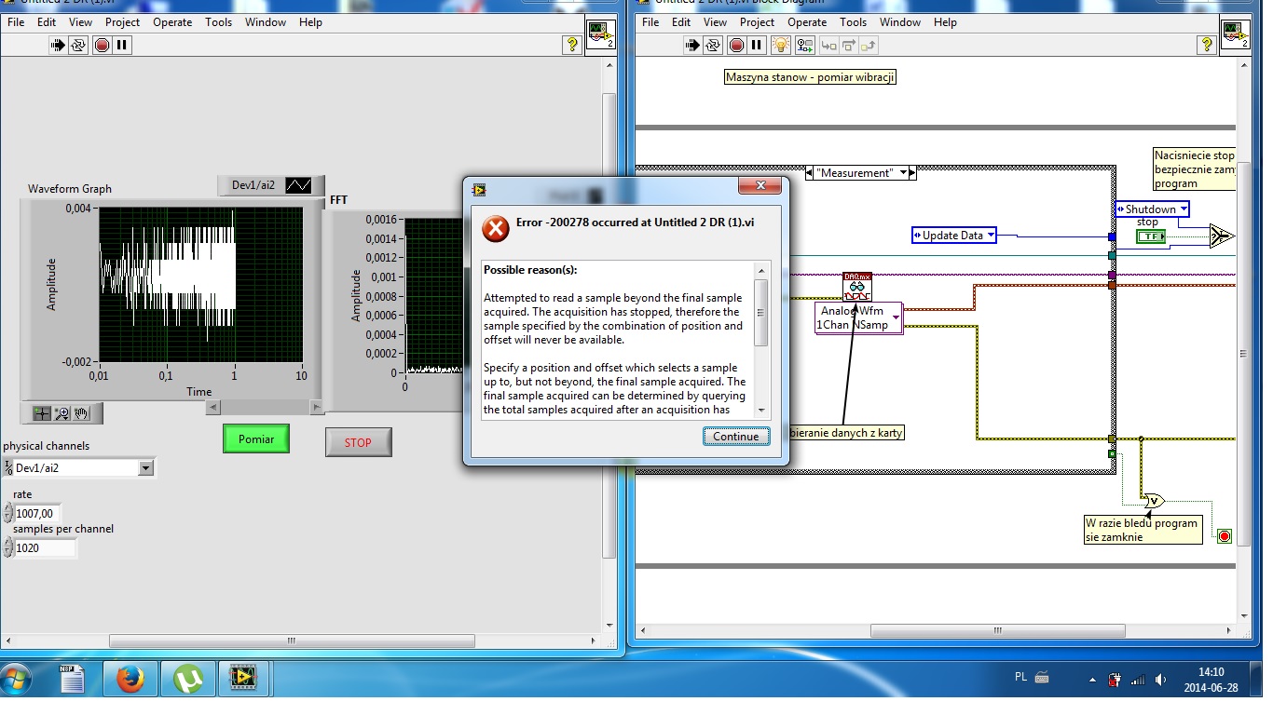This screenshot has height=715, width=1273.
Task: Pause execution from the block diagram toolbar
Action: point(757,44)
